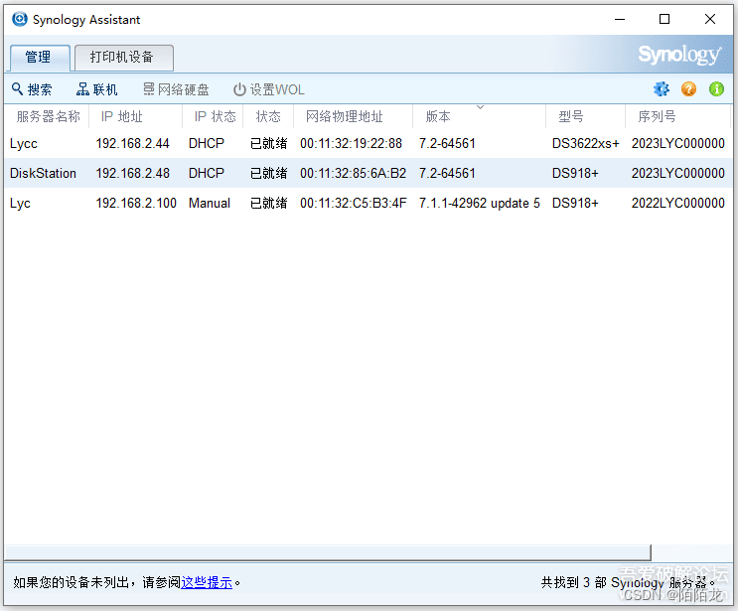Click DHCP status in Lycc row
This screenshot has height=611, width=738.
click(x=207, y=144)
